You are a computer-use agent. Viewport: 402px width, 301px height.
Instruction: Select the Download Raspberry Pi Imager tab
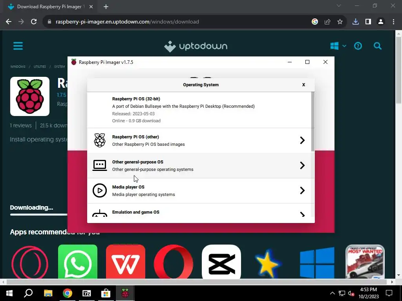[x=51, y=7]
